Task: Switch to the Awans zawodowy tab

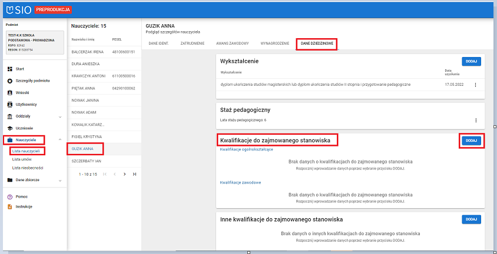Action: tap(231, 44)
